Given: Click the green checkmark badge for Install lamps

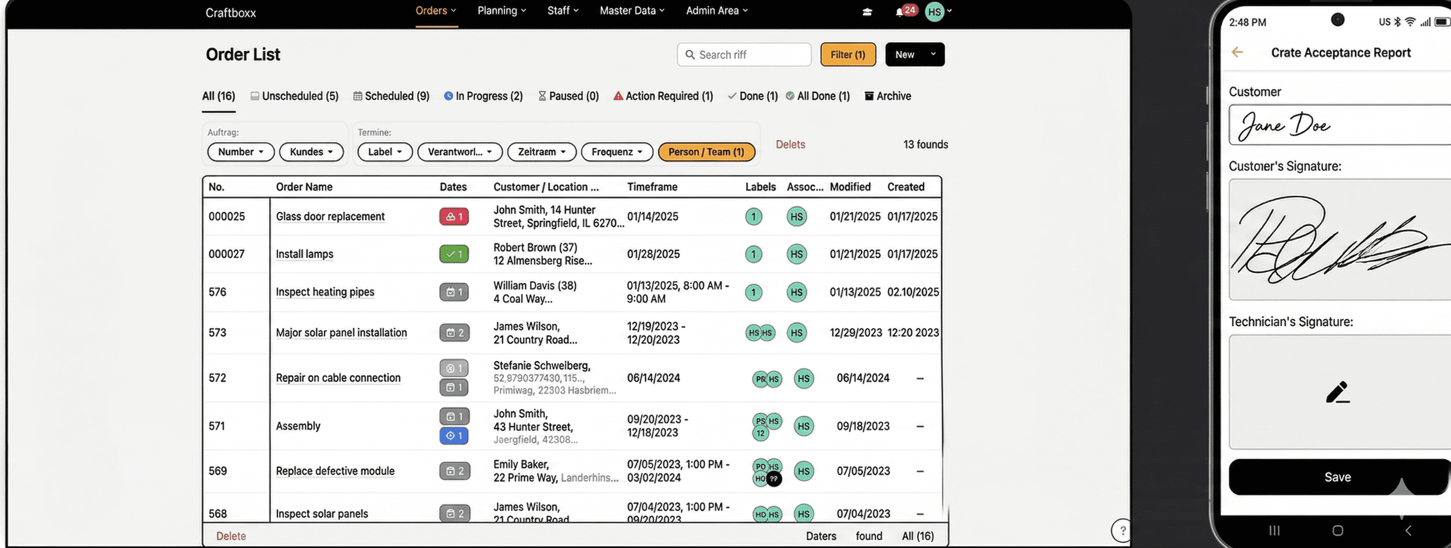Looking at the screenshot, I should click(x=453, y=254).
